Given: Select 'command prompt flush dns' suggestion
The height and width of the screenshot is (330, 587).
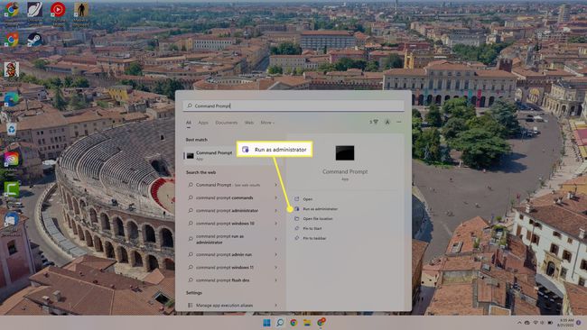Looking at the screenshot, I should pos(232,280).
